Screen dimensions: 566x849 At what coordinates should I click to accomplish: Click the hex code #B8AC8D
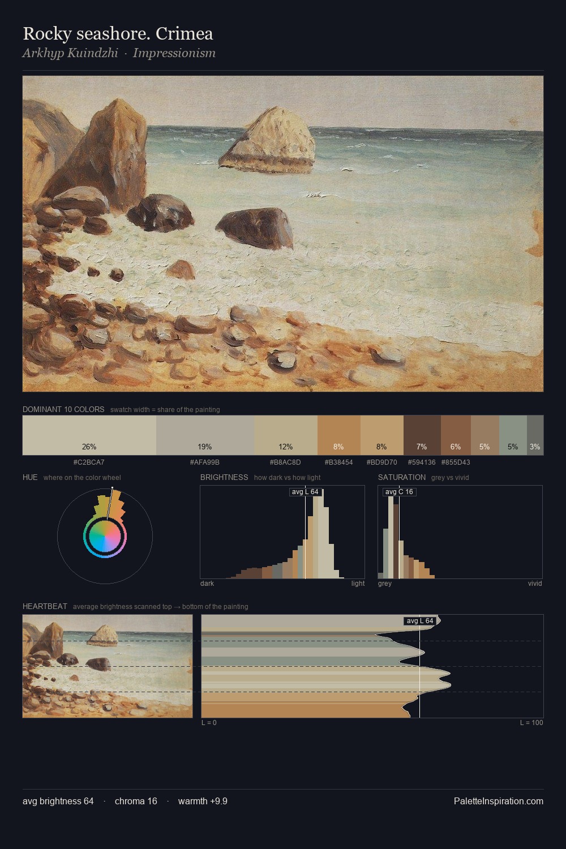click(285, 462)
